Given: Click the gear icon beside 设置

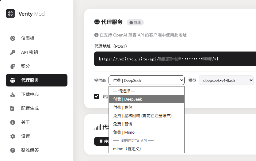Looking at the screenshot, I should [13, 136].
